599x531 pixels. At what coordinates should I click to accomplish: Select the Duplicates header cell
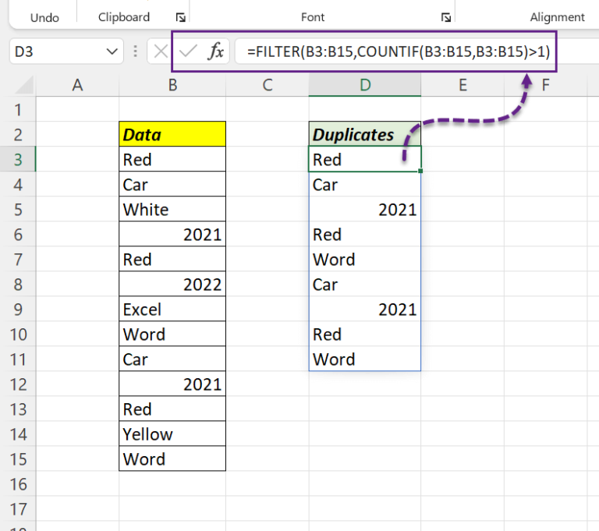pos(365,134)
